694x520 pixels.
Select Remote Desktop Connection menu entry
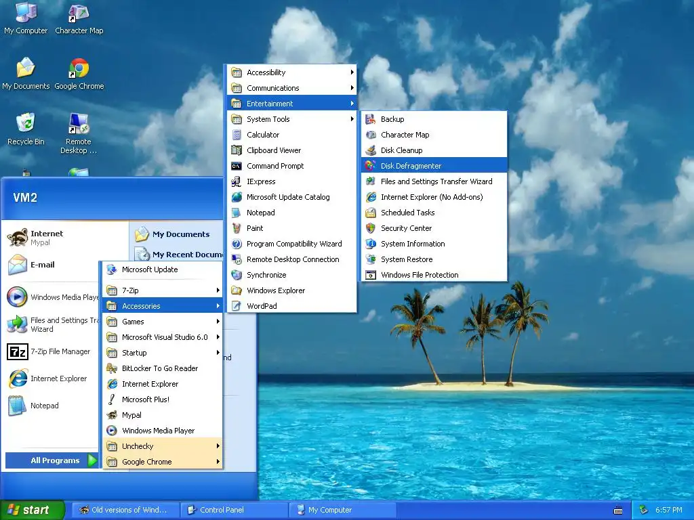292,259
